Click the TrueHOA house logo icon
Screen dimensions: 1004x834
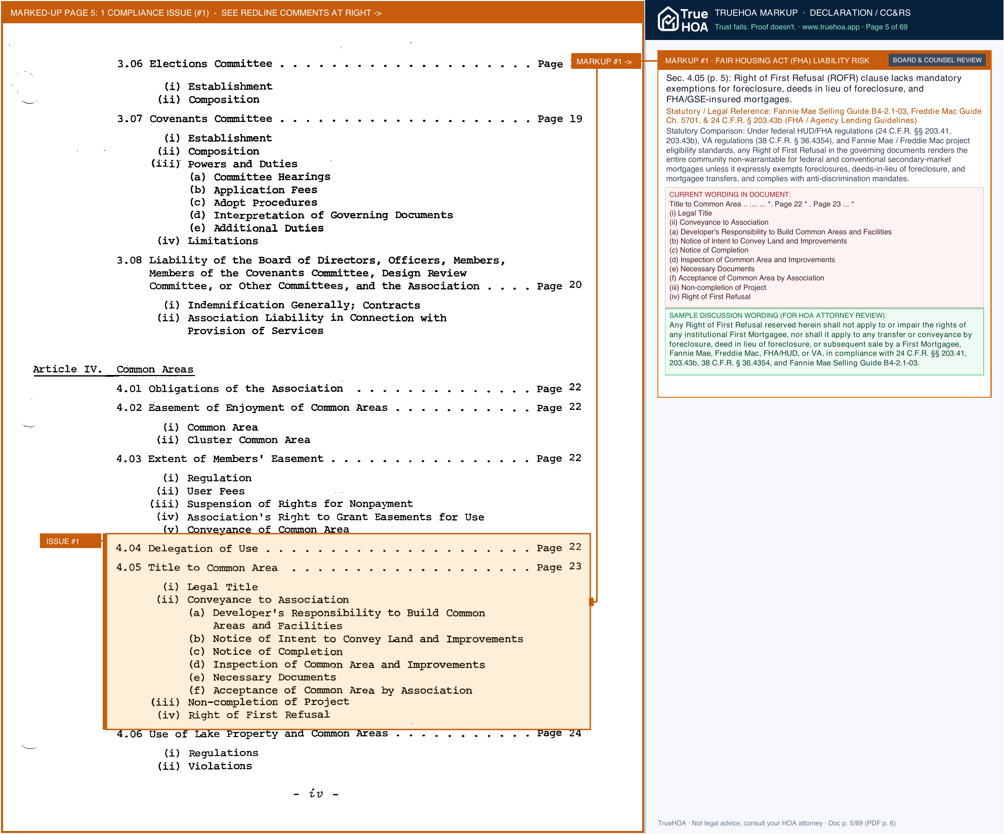pyautogui.click(x=667, y=19)
